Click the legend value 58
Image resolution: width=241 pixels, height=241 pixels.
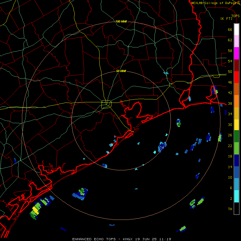[x=230, y=51]
